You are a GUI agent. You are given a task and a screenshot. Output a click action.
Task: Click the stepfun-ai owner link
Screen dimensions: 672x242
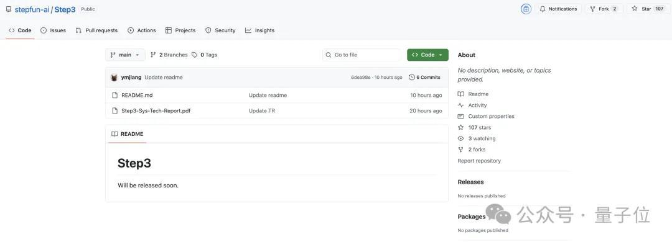pyautogui.click(x=32, y=9)
